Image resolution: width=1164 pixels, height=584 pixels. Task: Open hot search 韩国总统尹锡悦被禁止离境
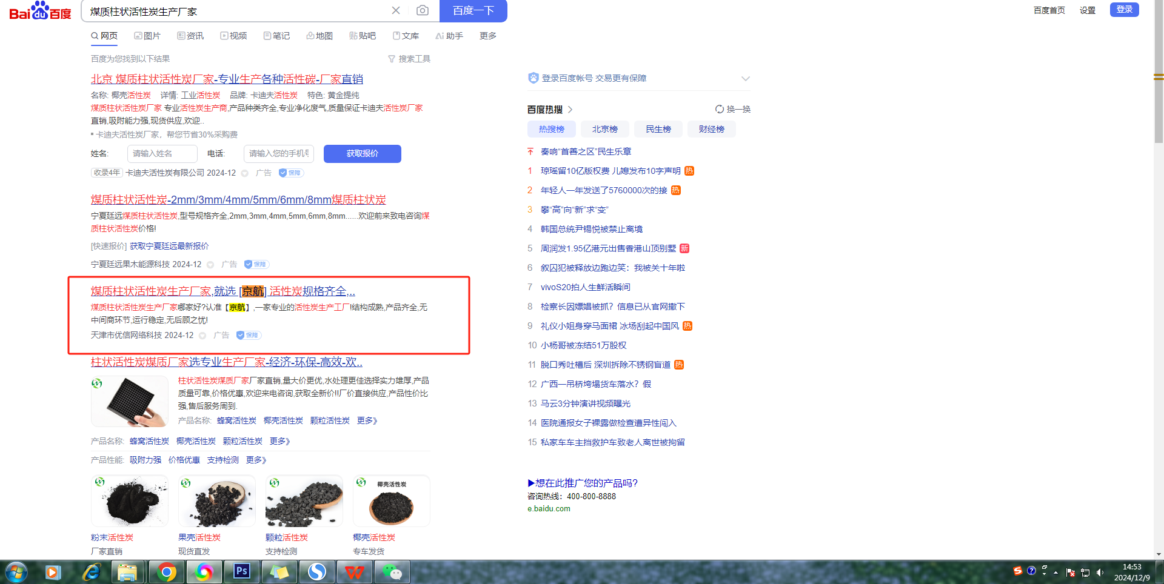coord(592,229)
